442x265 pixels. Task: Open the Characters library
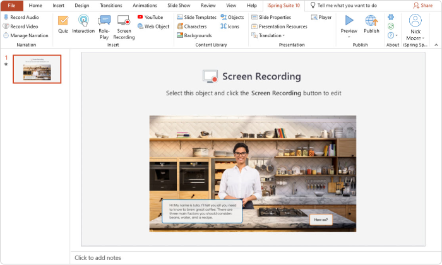coord(192,26)
